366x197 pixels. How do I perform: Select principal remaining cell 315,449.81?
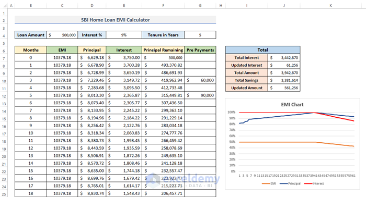(x=163, y=95)
